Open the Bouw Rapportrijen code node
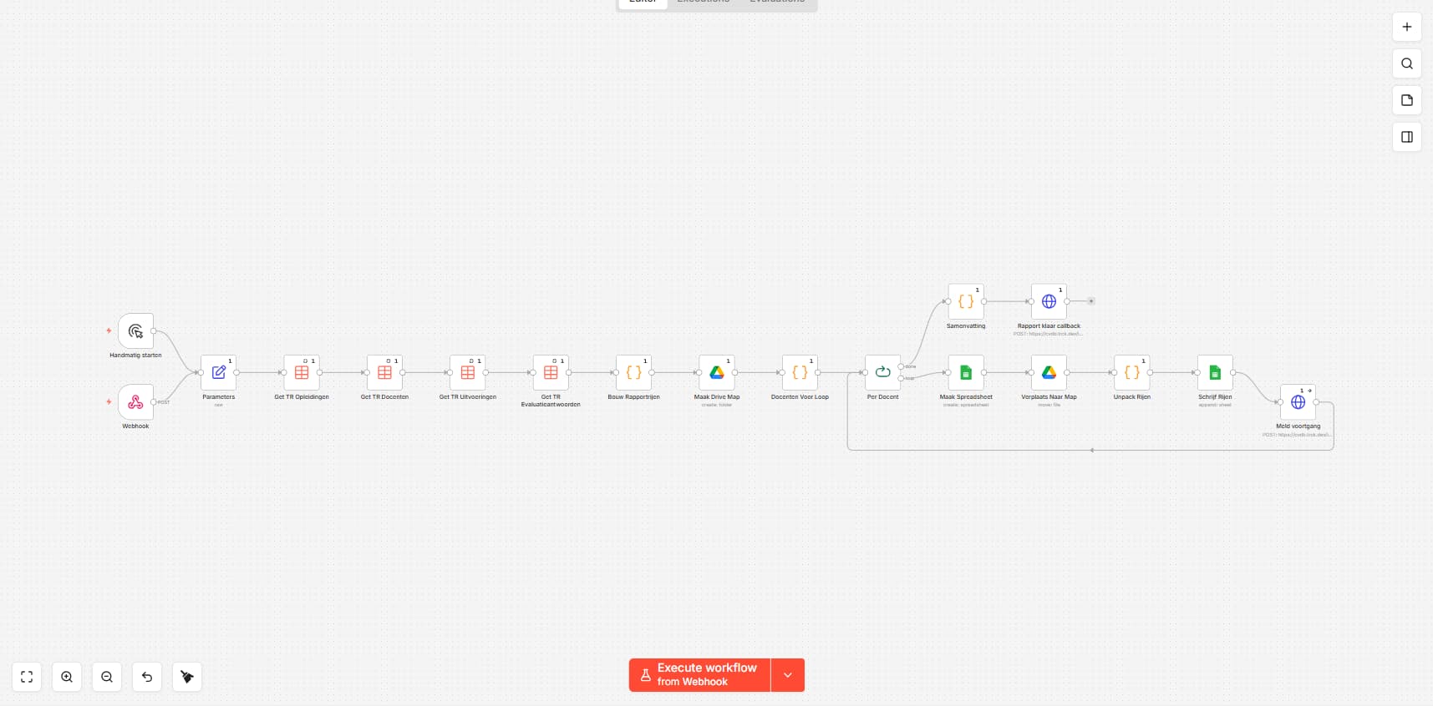 click(633, 372)
